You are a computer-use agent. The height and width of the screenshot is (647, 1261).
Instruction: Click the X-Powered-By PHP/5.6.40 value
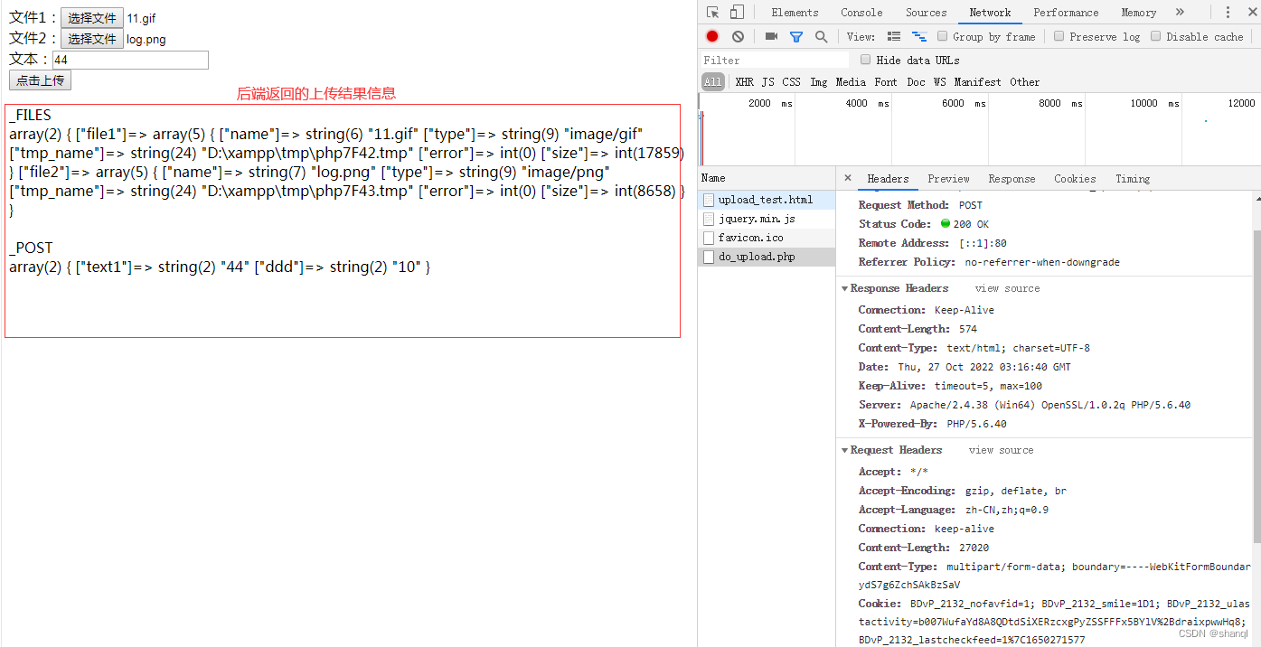pyautogui.click(x=976, y=424)
